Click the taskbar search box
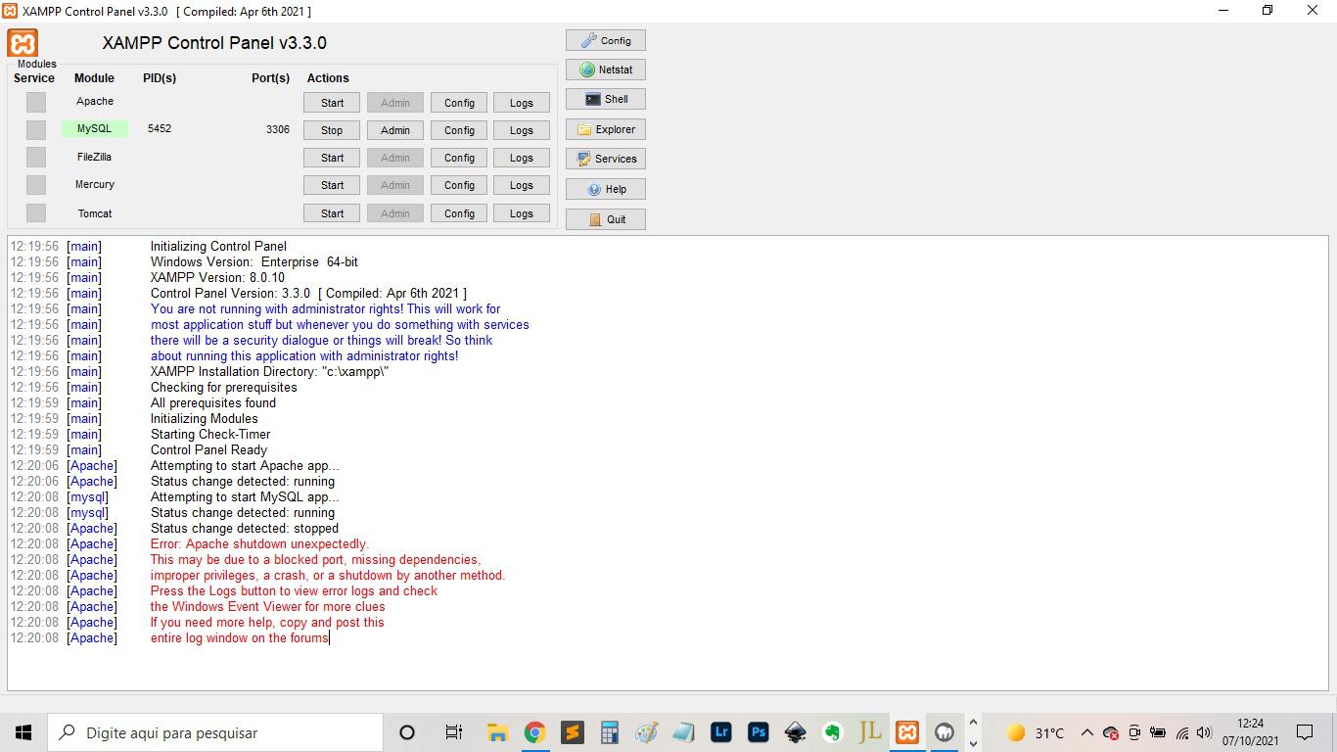1337x752 pixels. pyautogui.click(x=215, y=732)
